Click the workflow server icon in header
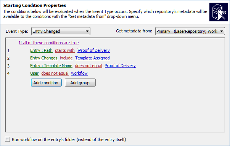 [x=219, y=12]
